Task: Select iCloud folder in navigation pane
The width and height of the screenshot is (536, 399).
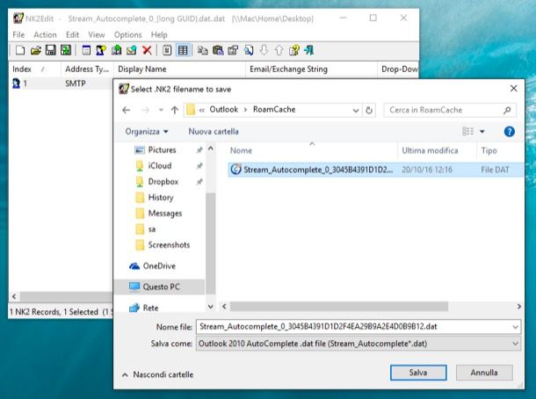Action: (160, 165)
